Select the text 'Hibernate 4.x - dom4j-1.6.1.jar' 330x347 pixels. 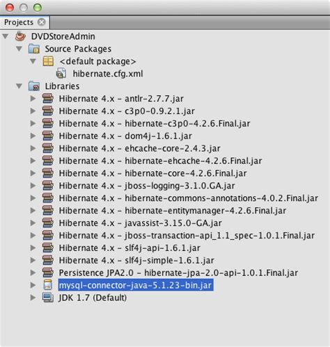[125, 136]
